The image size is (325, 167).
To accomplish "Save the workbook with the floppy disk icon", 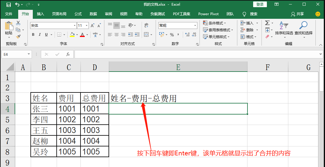I will click(8, 4).
